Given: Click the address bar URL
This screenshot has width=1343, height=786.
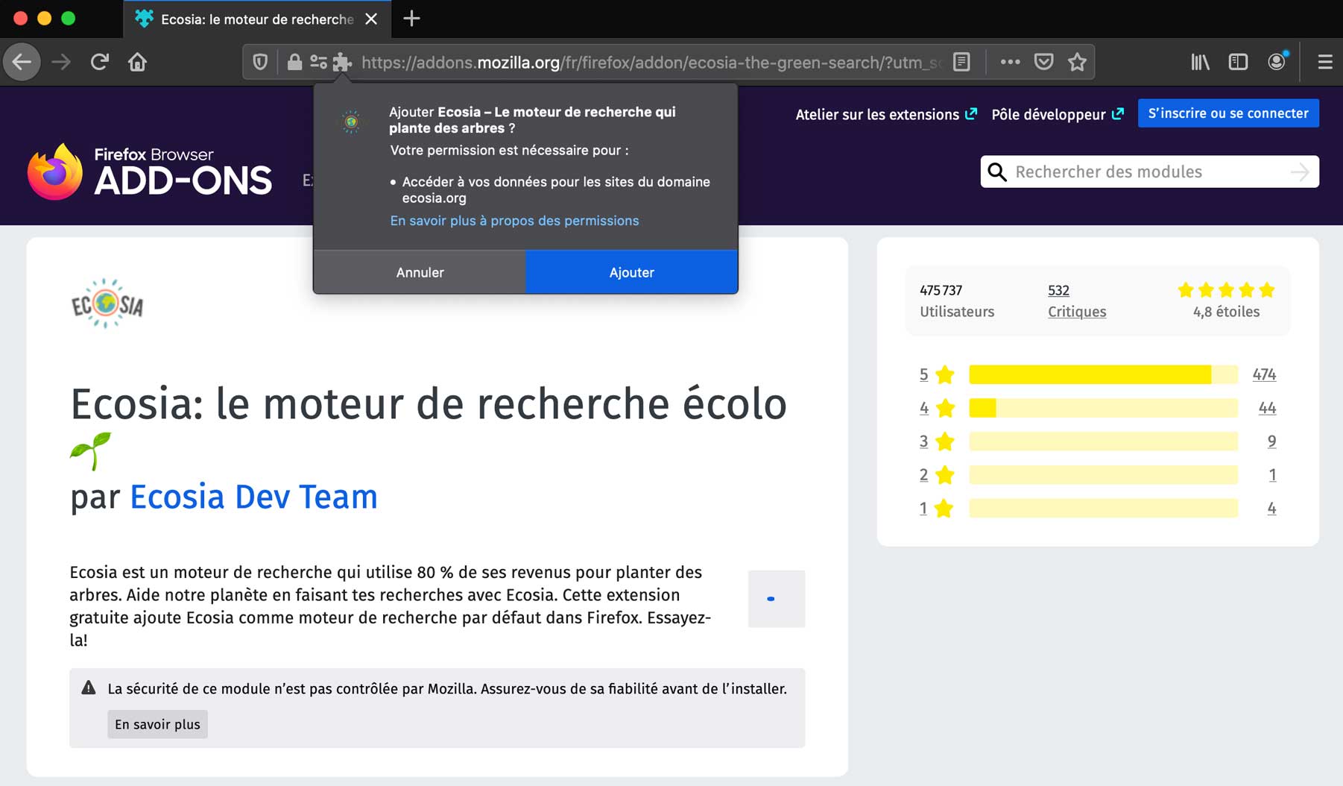Looking at the screenshot, I should [651, 63].
